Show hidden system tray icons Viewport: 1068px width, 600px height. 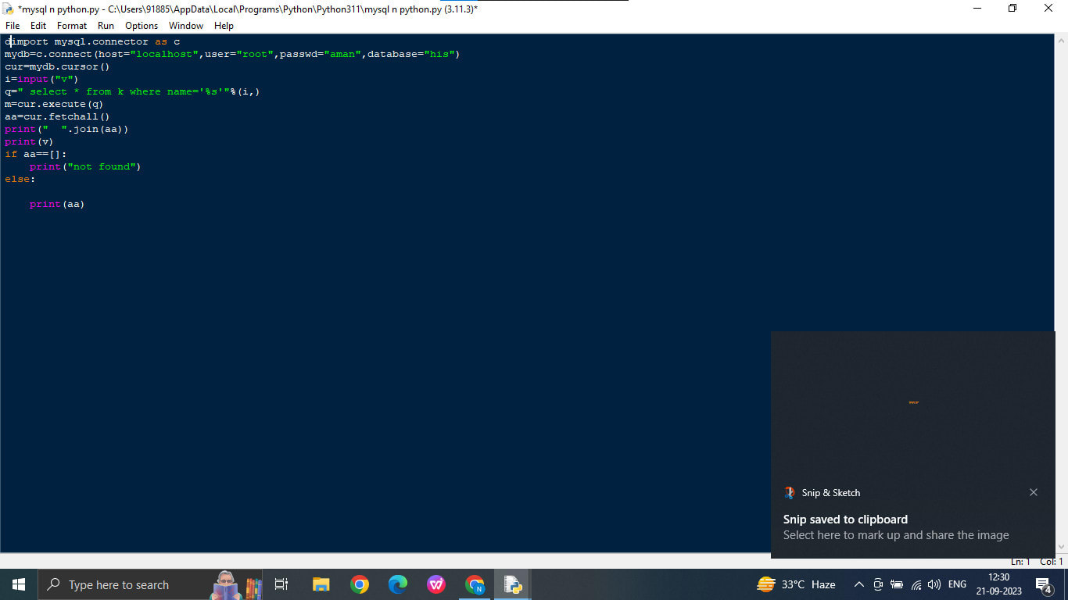(858, 584)
